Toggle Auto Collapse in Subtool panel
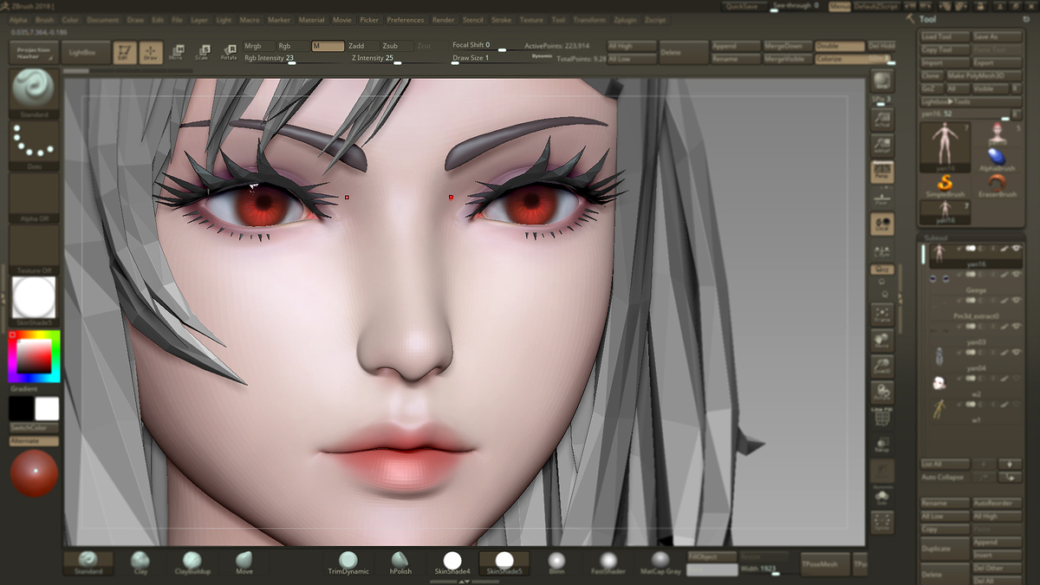The width and height of the screenshot is (1040, 585). [945, 478]
